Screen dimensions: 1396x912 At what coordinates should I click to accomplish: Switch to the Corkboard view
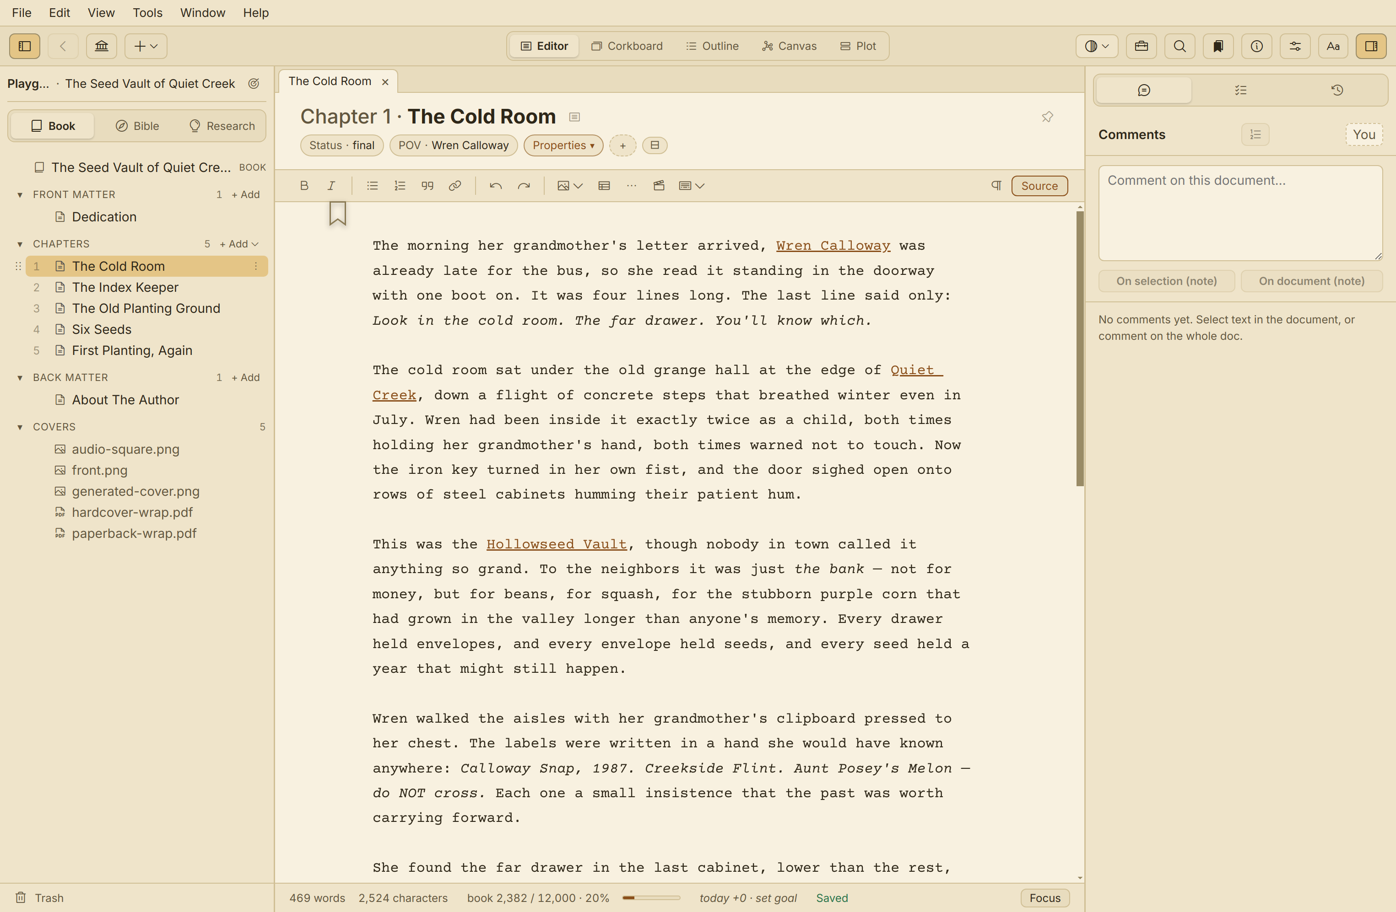[x=627, y=46]
